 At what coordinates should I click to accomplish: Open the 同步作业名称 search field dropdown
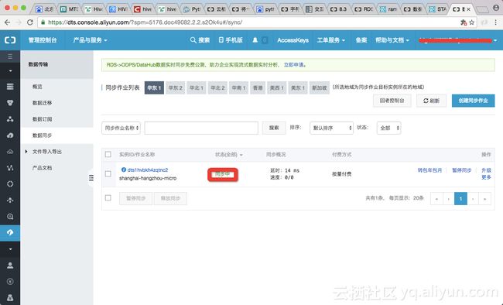pos(121,128)
